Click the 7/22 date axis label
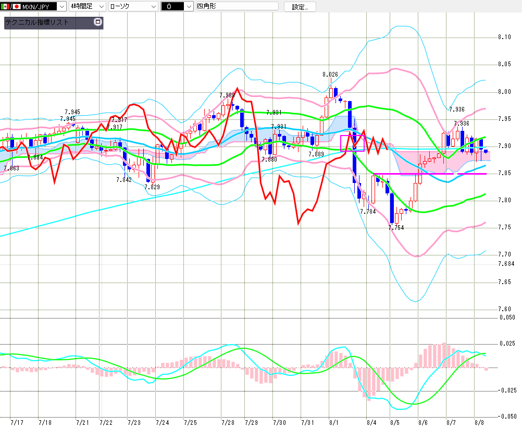 pyautogui.click(x=106, y=423)
